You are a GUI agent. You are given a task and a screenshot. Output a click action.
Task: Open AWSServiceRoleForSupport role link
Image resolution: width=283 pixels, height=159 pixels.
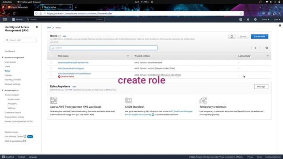point(71,68)
